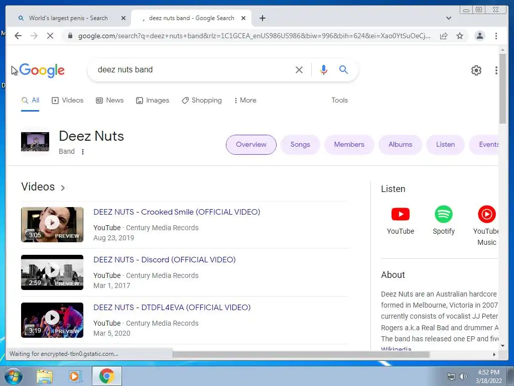Bookmark this page with the star
The image size is (514, 386).
coord(460,36)
